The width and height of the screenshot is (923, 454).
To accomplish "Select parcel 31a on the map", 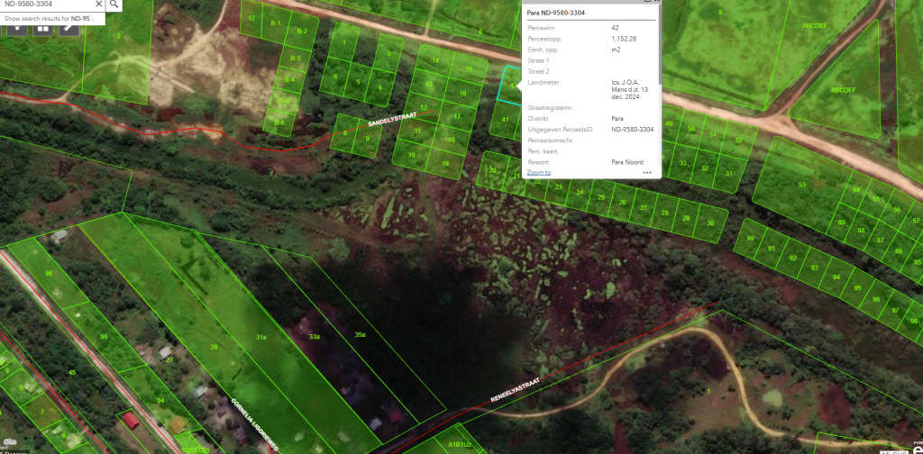I will (x=260, y=337).
